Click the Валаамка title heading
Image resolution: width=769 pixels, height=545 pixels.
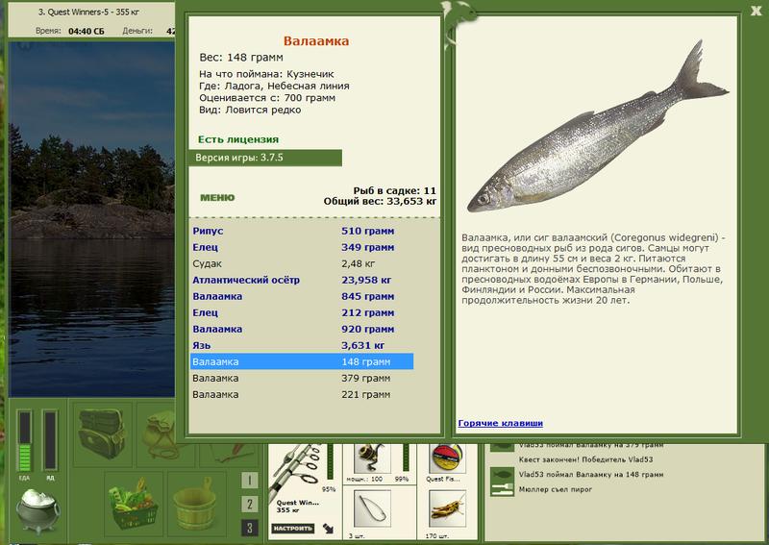coord(316,41)
